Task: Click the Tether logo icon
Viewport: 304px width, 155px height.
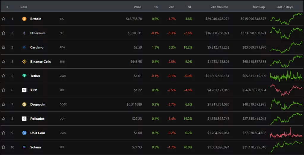Action: click(x=24, y=76)
